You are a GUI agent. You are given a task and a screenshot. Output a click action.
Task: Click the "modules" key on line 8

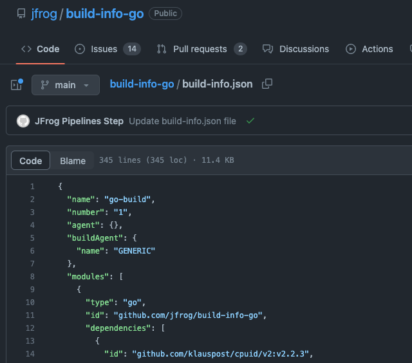[88, 277]
